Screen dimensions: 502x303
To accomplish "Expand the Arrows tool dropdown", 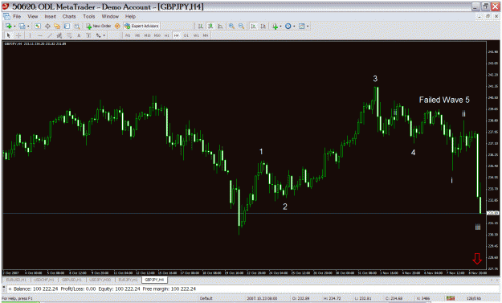I will click(x=104, y=35).
